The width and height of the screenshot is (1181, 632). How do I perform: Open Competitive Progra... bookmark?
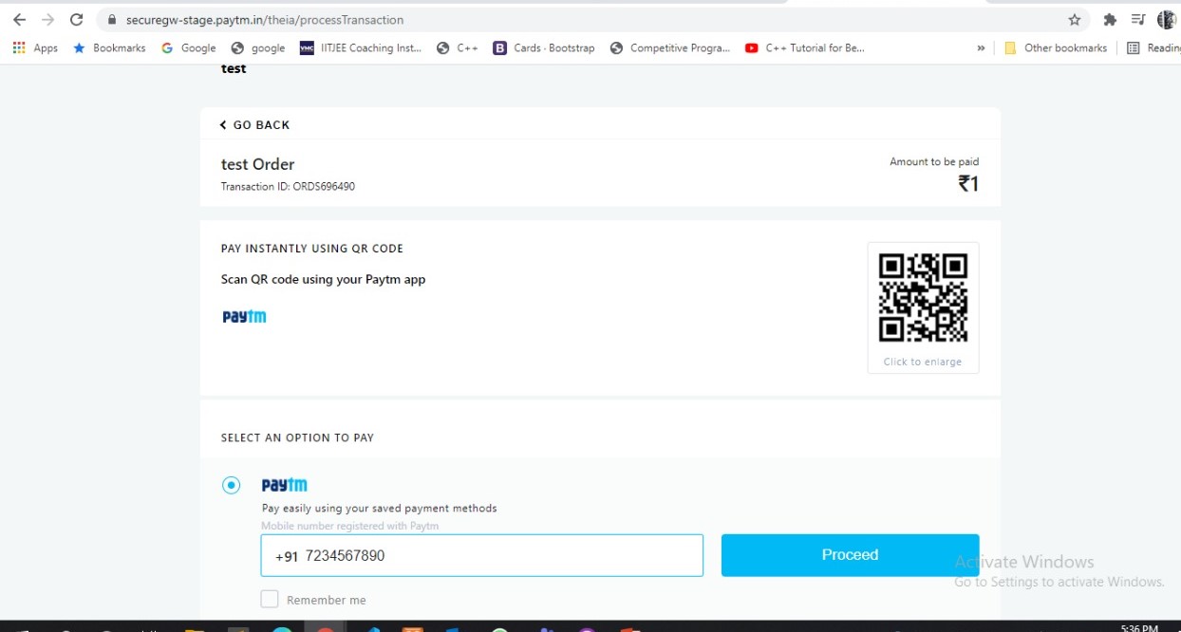[670, 47]
